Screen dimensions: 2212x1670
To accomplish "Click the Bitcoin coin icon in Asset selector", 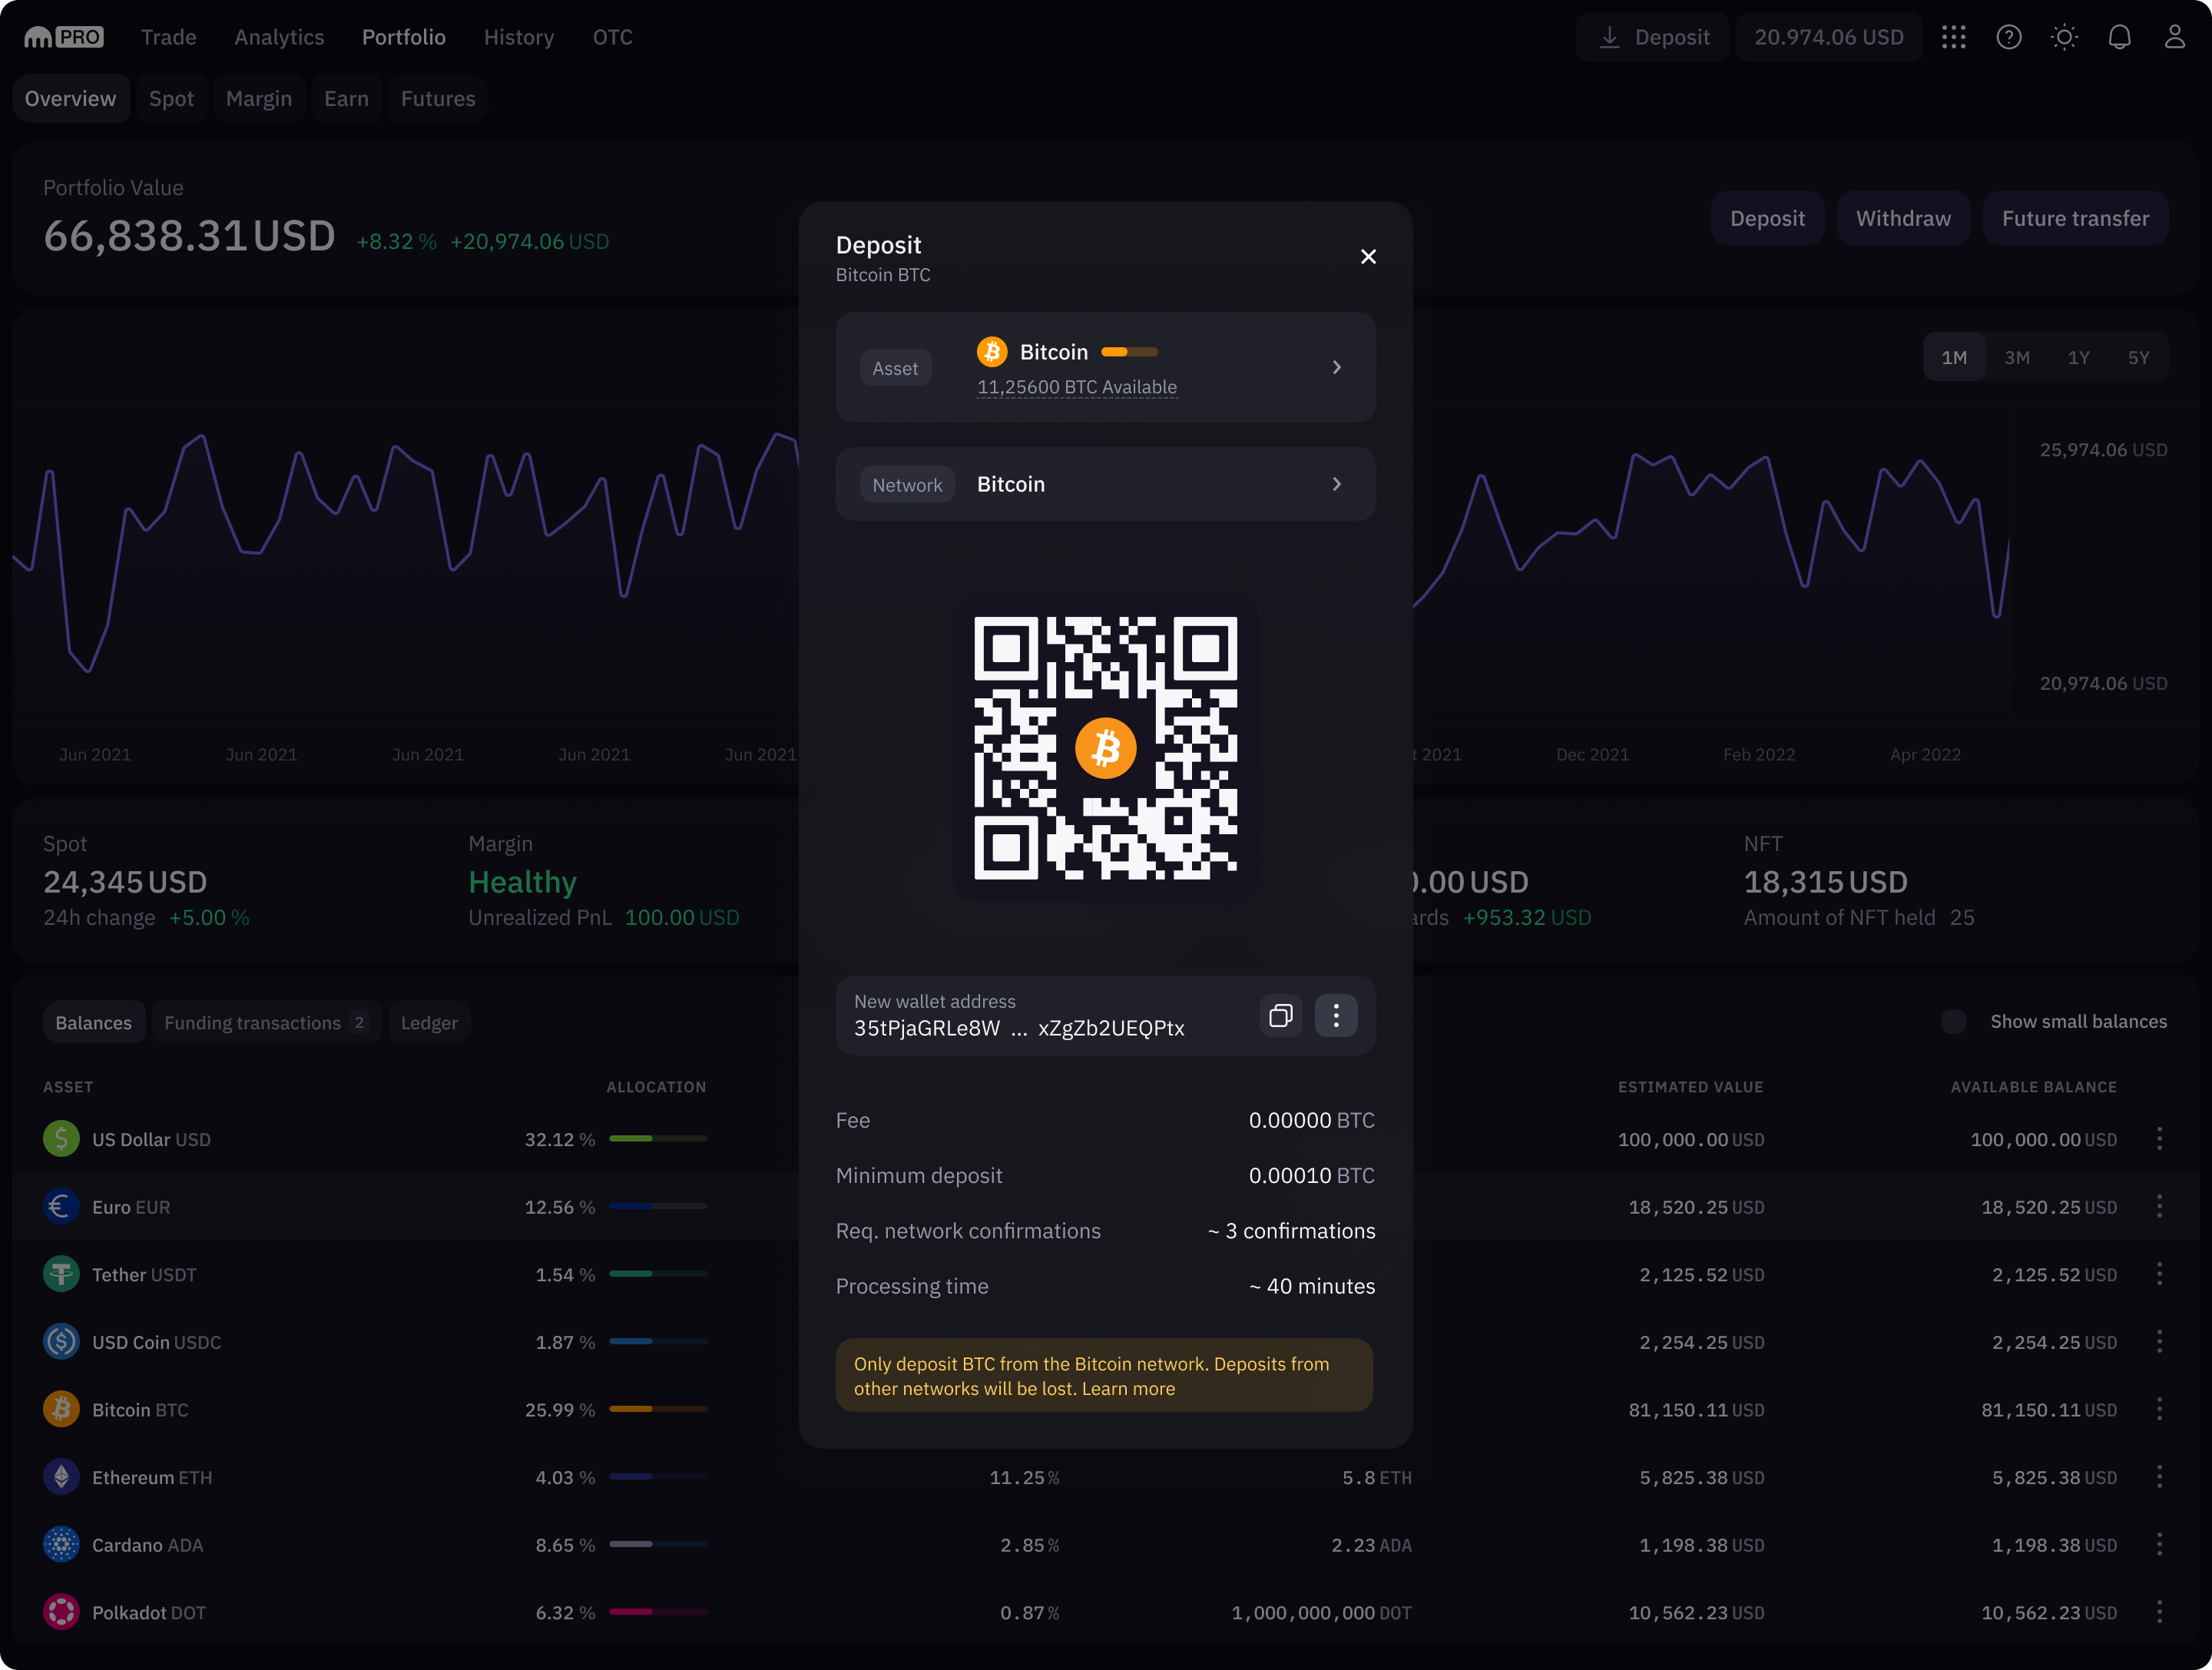I will click(x=992, y=352).
